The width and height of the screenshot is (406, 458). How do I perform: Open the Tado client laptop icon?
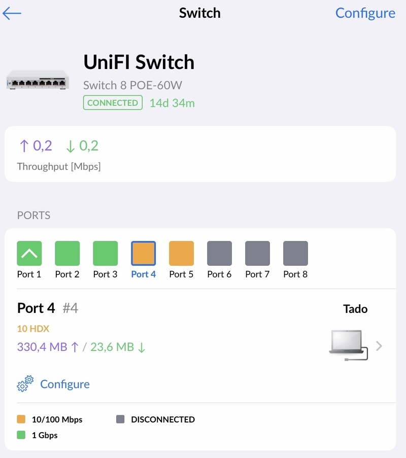click(x=349, y=345)
